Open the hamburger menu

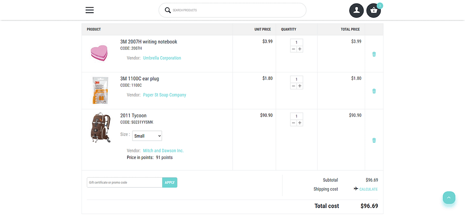coord(89,10)
